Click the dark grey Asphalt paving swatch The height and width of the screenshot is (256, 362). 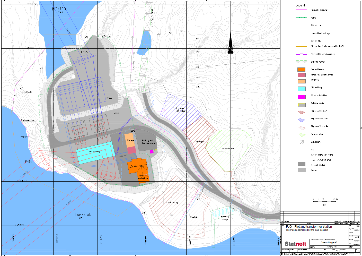pos(302,164)
